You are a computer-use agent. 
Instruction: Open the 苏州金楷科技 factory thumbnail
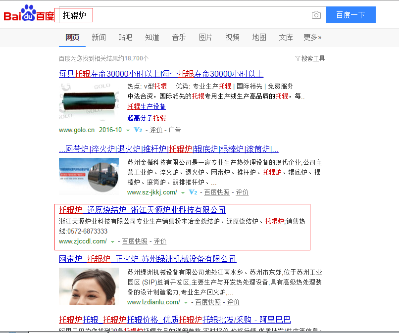(89, 176)
